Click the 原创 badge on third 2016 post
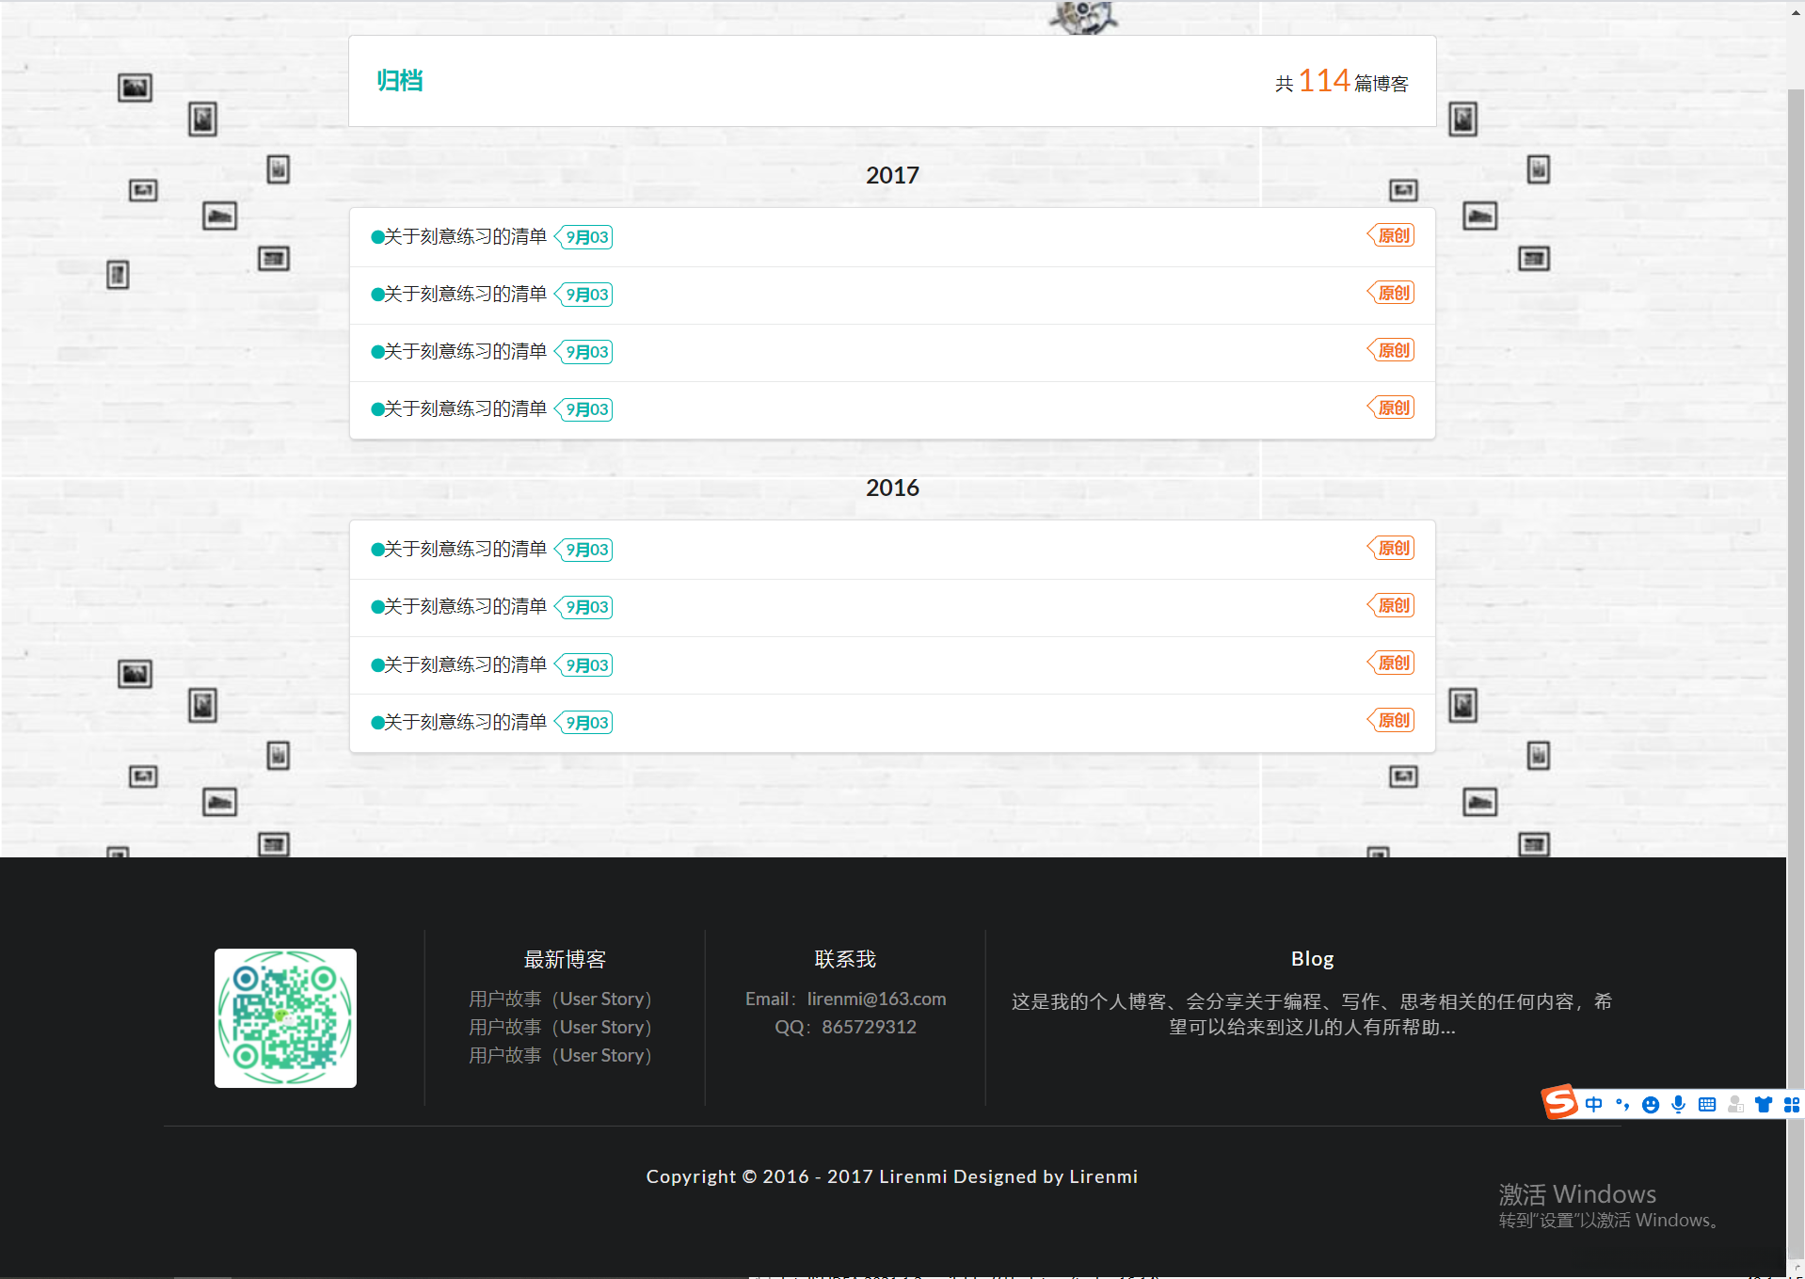 click(1391, 663)
